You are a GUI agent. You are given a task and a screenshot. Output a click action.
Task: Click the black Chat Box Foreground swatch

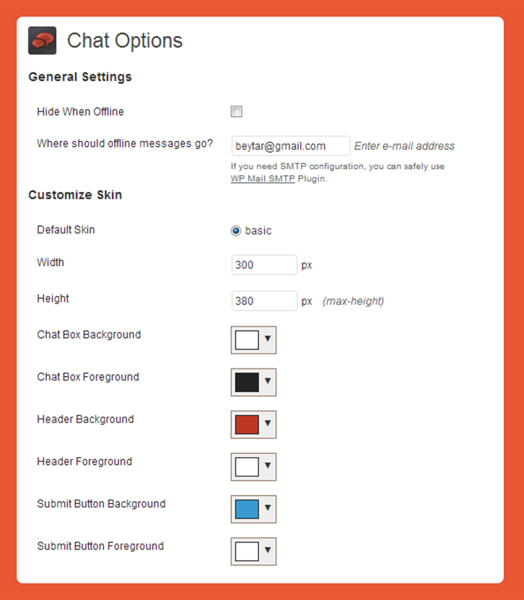(247, 382)
